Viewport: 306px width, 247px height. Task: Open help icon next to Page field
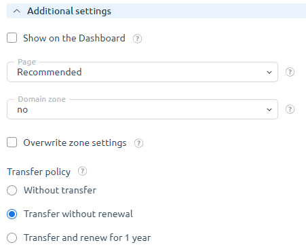coord(290,72)
